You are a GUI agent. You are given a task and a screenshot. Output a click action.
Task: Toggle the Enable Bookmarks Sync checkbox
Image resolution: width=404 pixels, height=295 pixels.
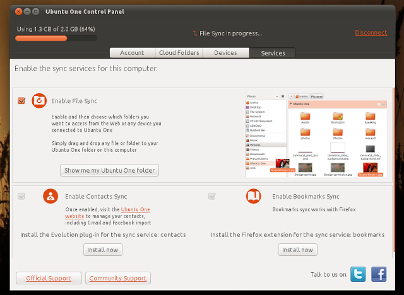coord(212,196)
